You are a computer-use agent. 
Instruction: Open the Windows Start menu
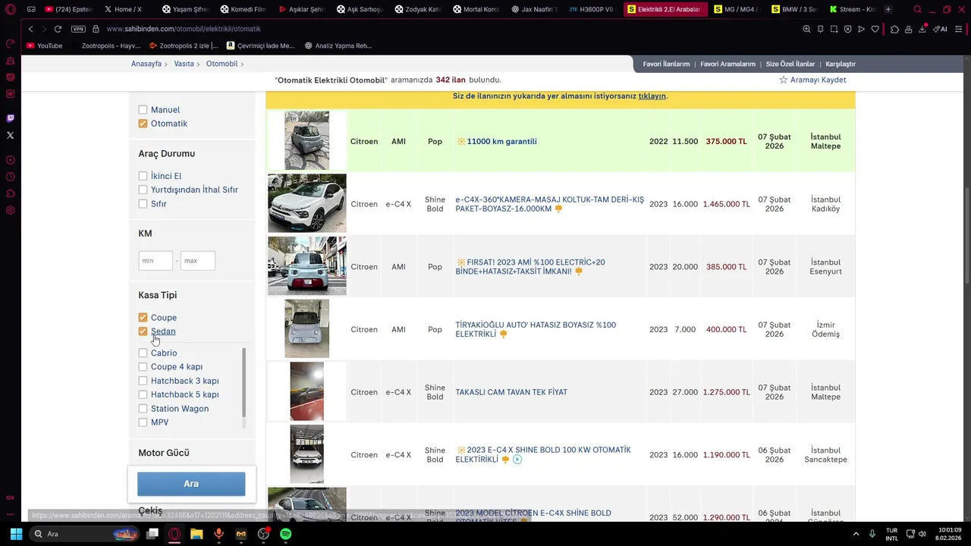(x=16, y=534)
